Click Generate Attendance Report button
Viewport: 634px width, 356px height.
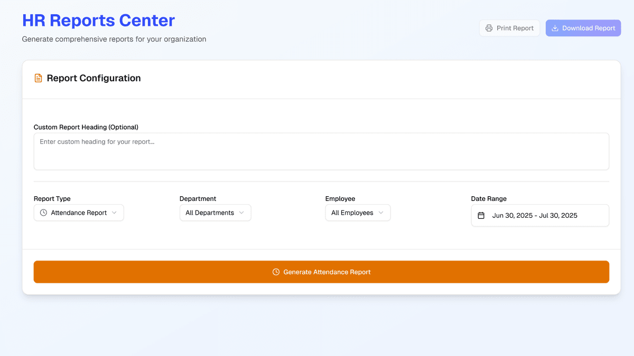[x=321, y=272]
